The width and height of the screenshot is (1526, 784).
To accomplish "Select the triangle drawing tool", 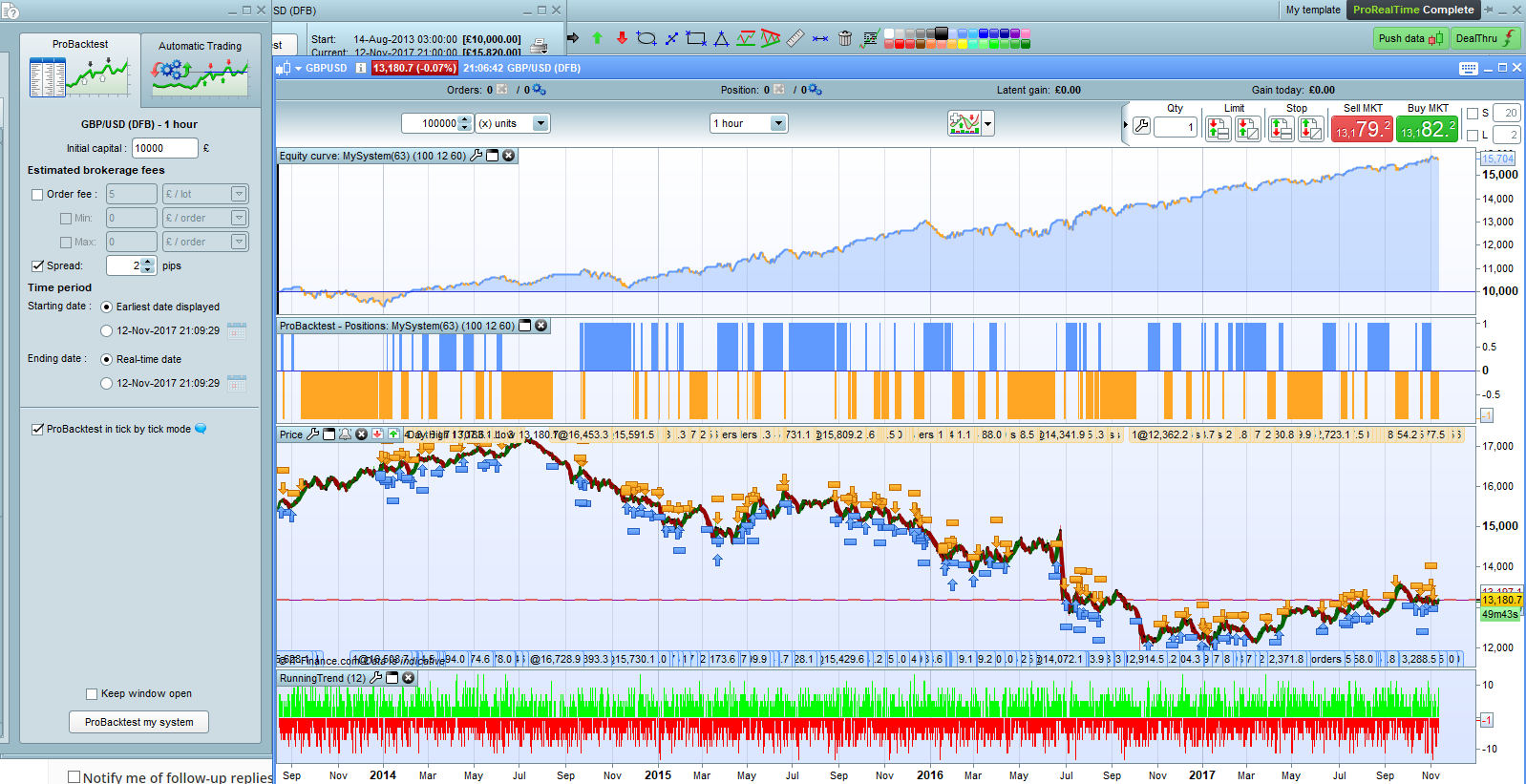I will tap(721, 38).
